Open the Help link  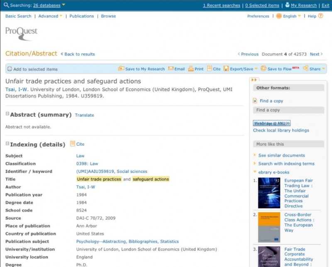tap(312, 16)
